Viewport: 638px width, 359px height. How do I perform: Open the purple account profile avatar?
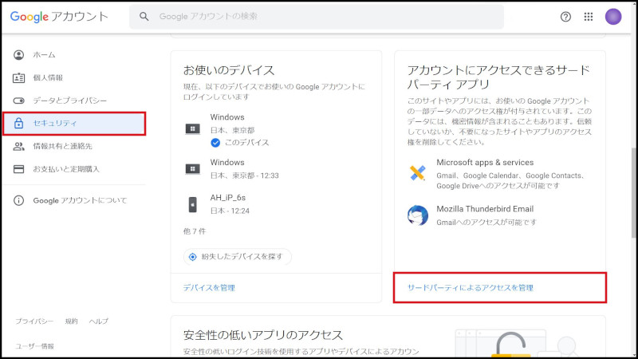(613, 17)
